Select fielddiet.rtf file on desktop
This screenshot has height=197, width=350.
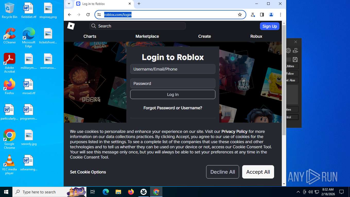[29, 11]
